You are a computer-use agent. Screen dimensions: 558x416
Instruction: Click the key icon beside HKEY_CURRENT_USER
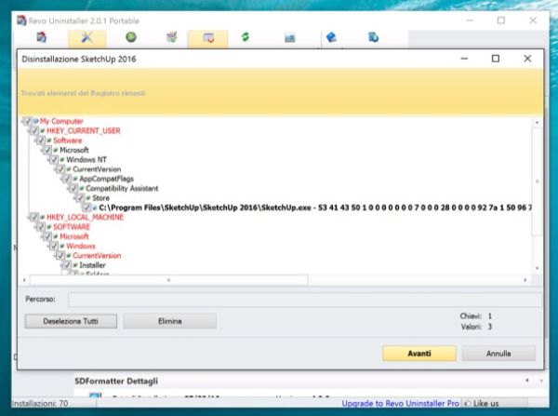pyautogui.click(x=43, y=130)
